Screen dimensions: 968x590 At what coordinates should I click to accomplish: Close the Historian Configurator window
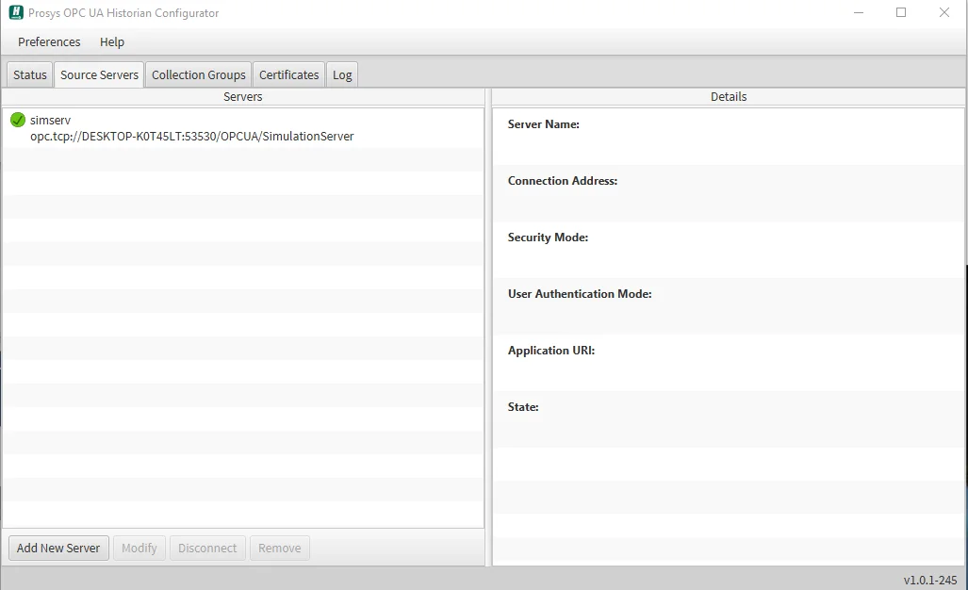944,12
